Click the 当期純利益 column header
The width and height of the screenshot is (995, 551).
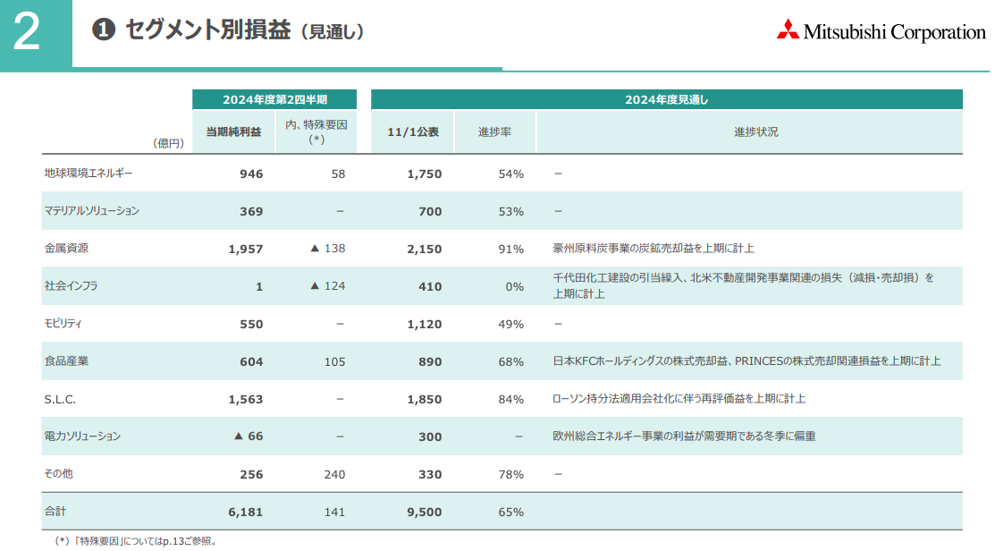(x=233, y=132)
